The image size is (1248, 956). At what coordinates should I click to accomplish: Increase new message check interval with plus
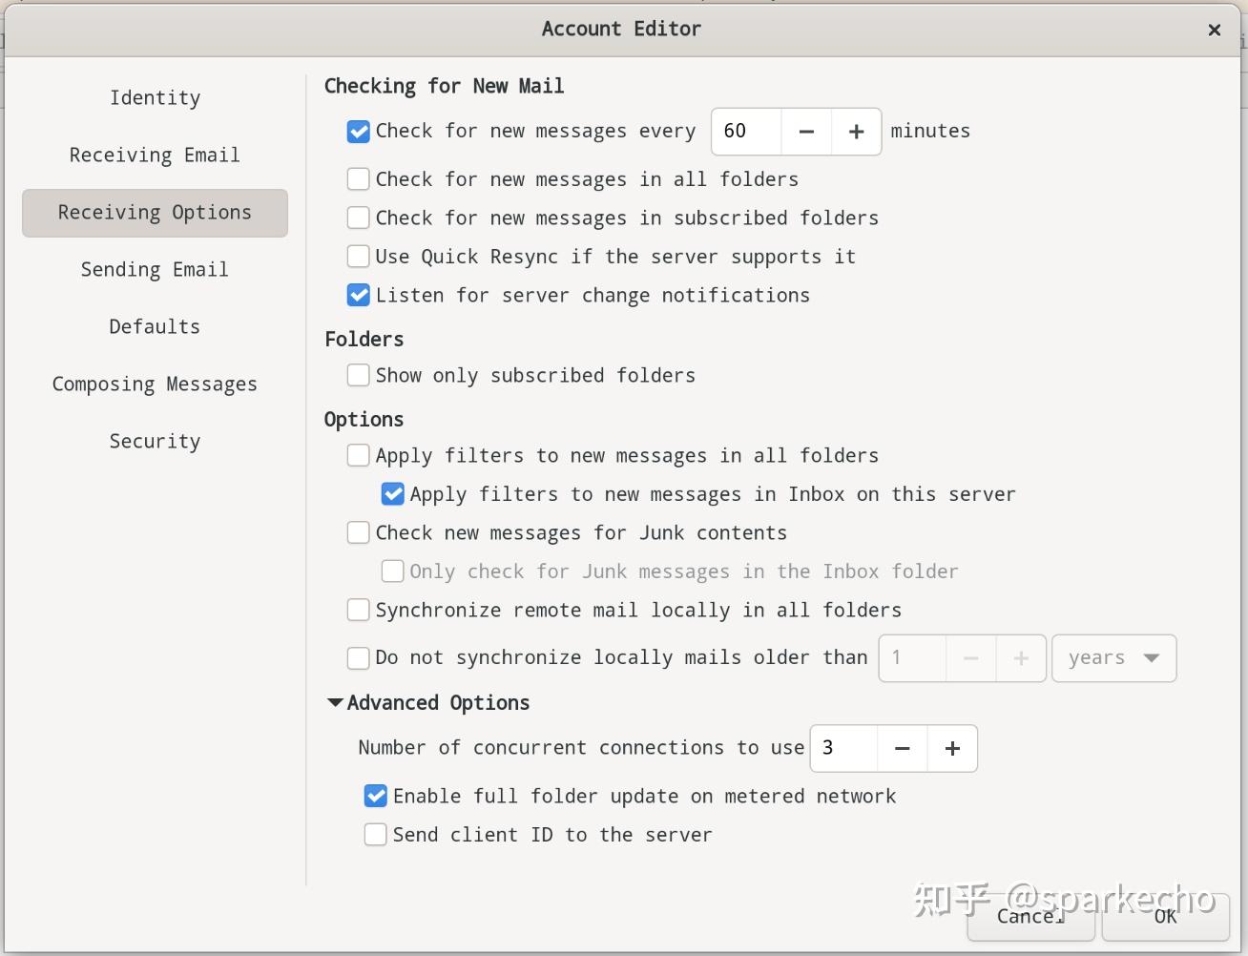(856, 132)
